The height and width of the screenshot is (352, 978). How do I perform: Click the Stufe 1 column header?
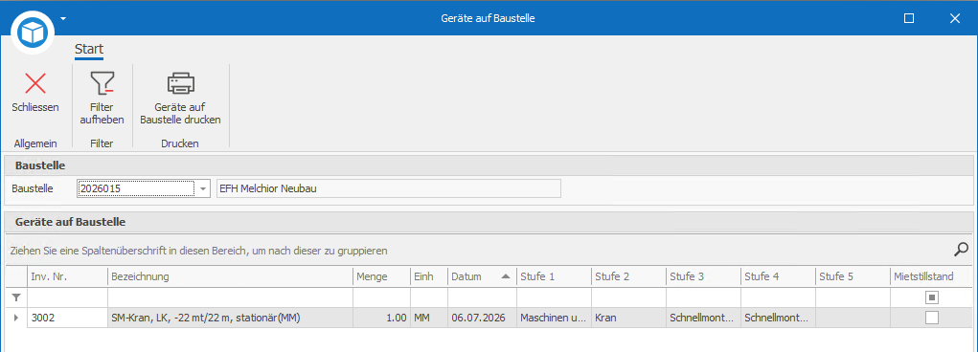pos(554,276)
